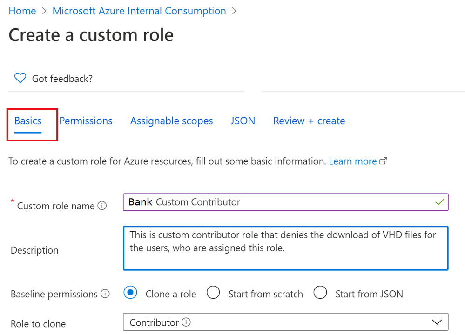Select the Start from JSON radio button
Viewport: 465px width, 335px height.
tap(320, 293)
